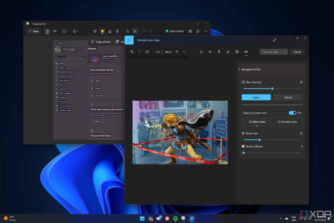Select the eraser in Snipping Tool
This screenshot has height=223, width=334.
[x=110, y=31]
